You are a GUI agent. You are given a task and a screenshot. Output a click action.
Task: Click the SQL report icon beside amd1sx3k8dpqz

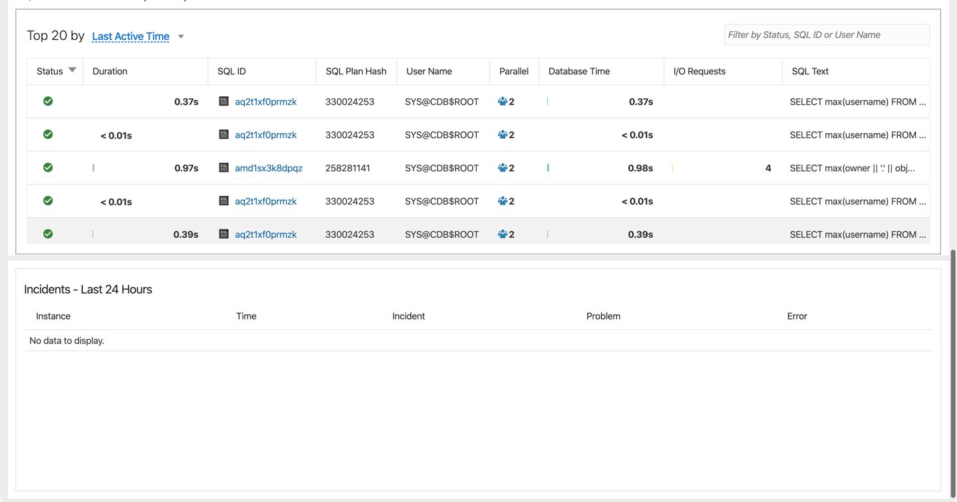tap(223, 168)
